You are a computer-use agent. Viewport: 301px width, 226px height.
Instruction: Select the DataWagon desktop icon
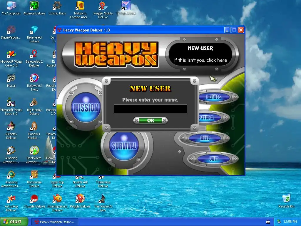(x=11, y=32)
